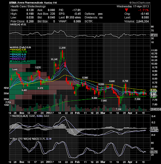Click the -1.71% percent change value
This screenshot has width=161, height=164.
[143, 10]
